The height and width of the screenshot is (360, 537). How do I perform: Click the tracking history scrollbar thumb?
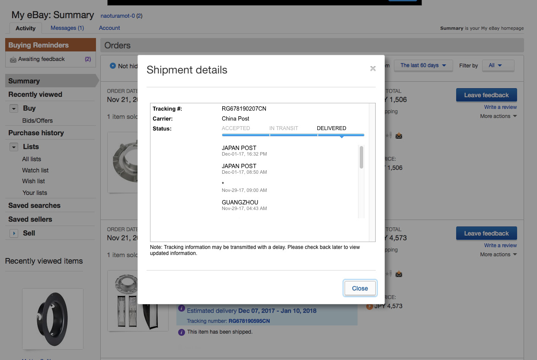click(361, 157)
